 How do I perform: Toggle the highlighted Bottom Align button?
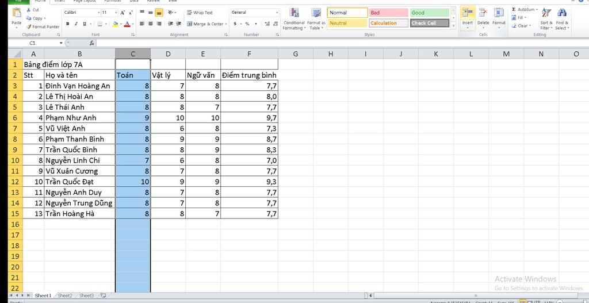(x=159, y=13)
